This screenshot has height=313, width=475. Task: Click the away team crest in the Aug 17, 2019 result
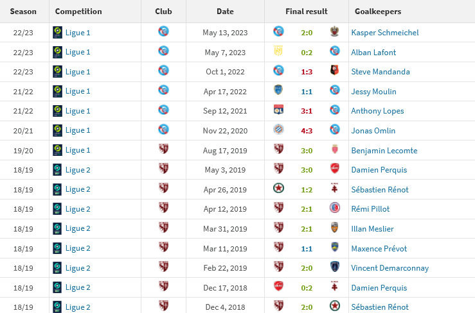click(334, 149)
